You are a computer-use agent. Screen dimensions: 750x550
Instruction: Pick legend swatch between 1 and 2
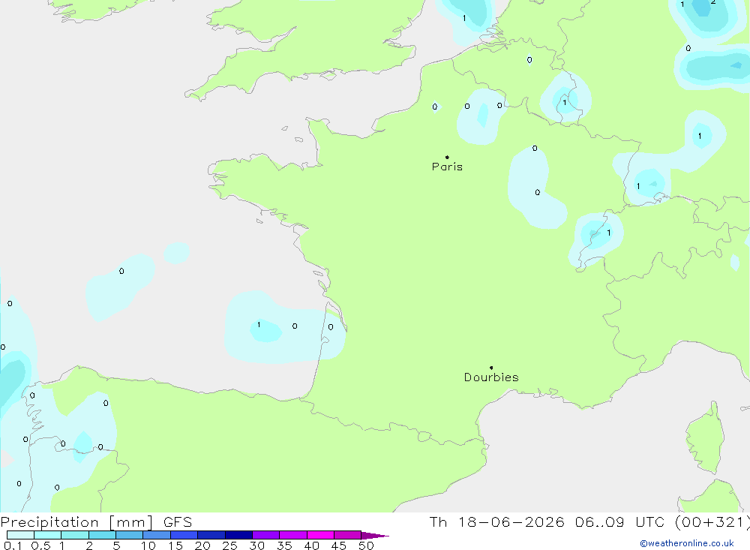click(75, 535)
